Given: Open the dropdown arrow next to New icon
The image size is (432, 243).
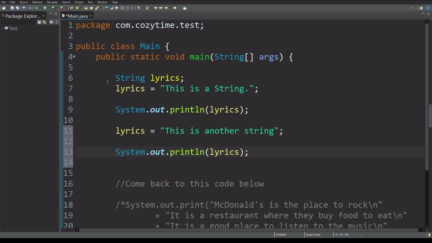Looking at the screenshot, I should click(8, 8).
